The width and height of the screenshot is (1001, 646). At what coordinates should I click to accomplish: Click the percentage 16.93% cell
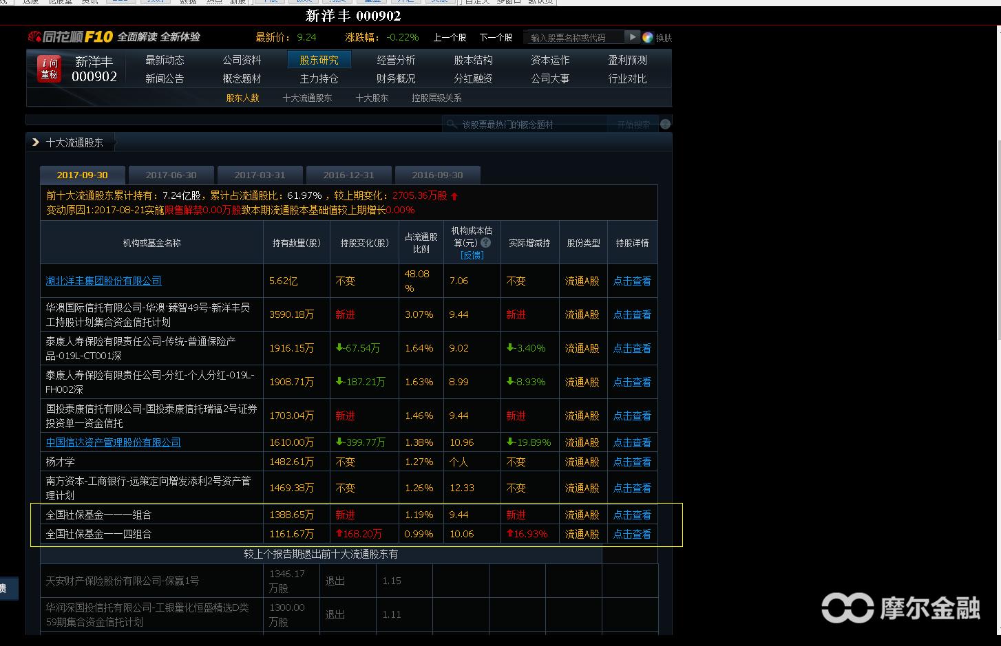(527, 534)
